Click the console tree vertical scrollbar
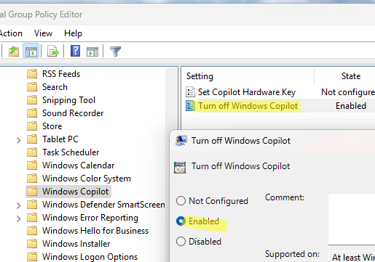The width and height of the screenshot is (375, 262). (171, 165)
